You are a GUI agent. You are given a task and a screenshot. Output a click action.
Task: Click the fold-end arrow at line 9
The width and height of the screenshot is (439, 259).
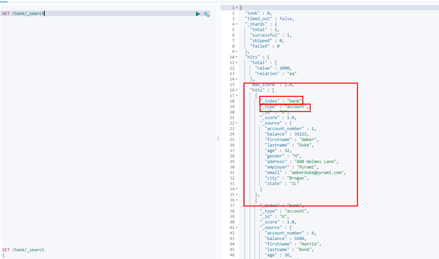(x=237, y=51)
